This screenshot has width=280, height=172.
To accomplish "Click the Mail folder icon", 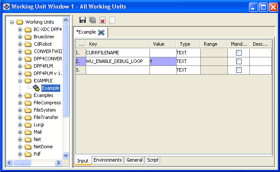I will pos(28,132).
